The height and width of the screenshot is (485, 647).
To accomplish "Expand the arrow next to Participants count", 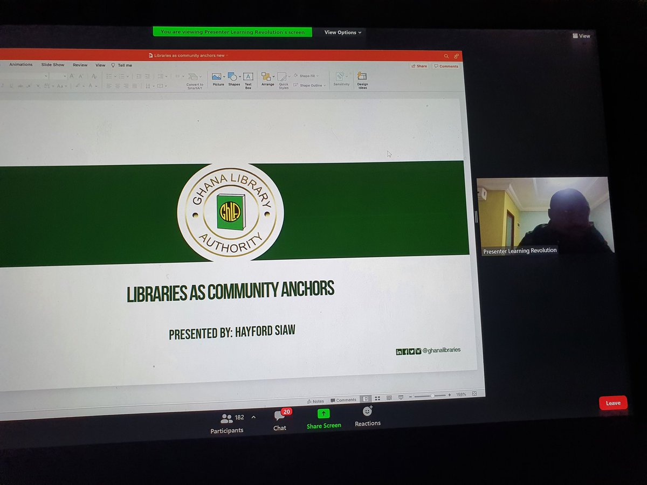I will click(253, 417).
